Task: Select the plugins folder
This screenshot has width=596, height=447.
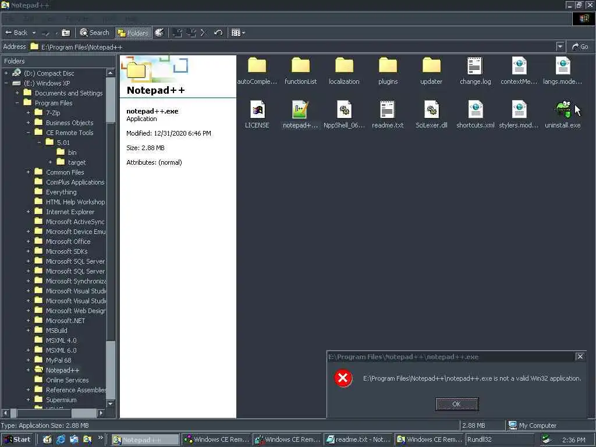Action: pos(388,71)
